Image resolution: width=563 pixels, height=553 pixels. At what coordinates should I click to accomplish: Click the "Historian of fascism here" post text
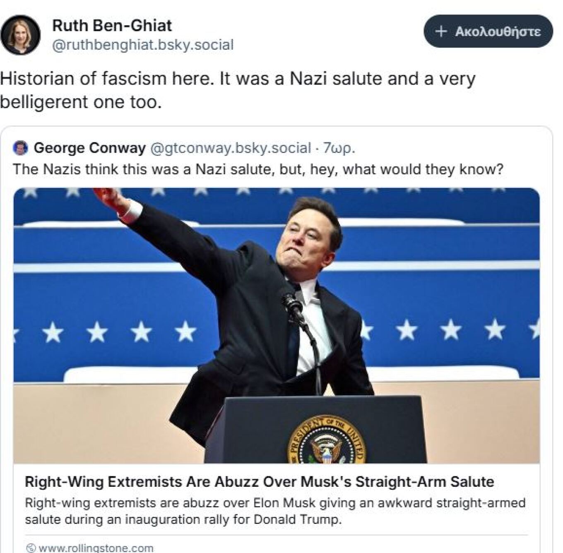tap(237, 79)
